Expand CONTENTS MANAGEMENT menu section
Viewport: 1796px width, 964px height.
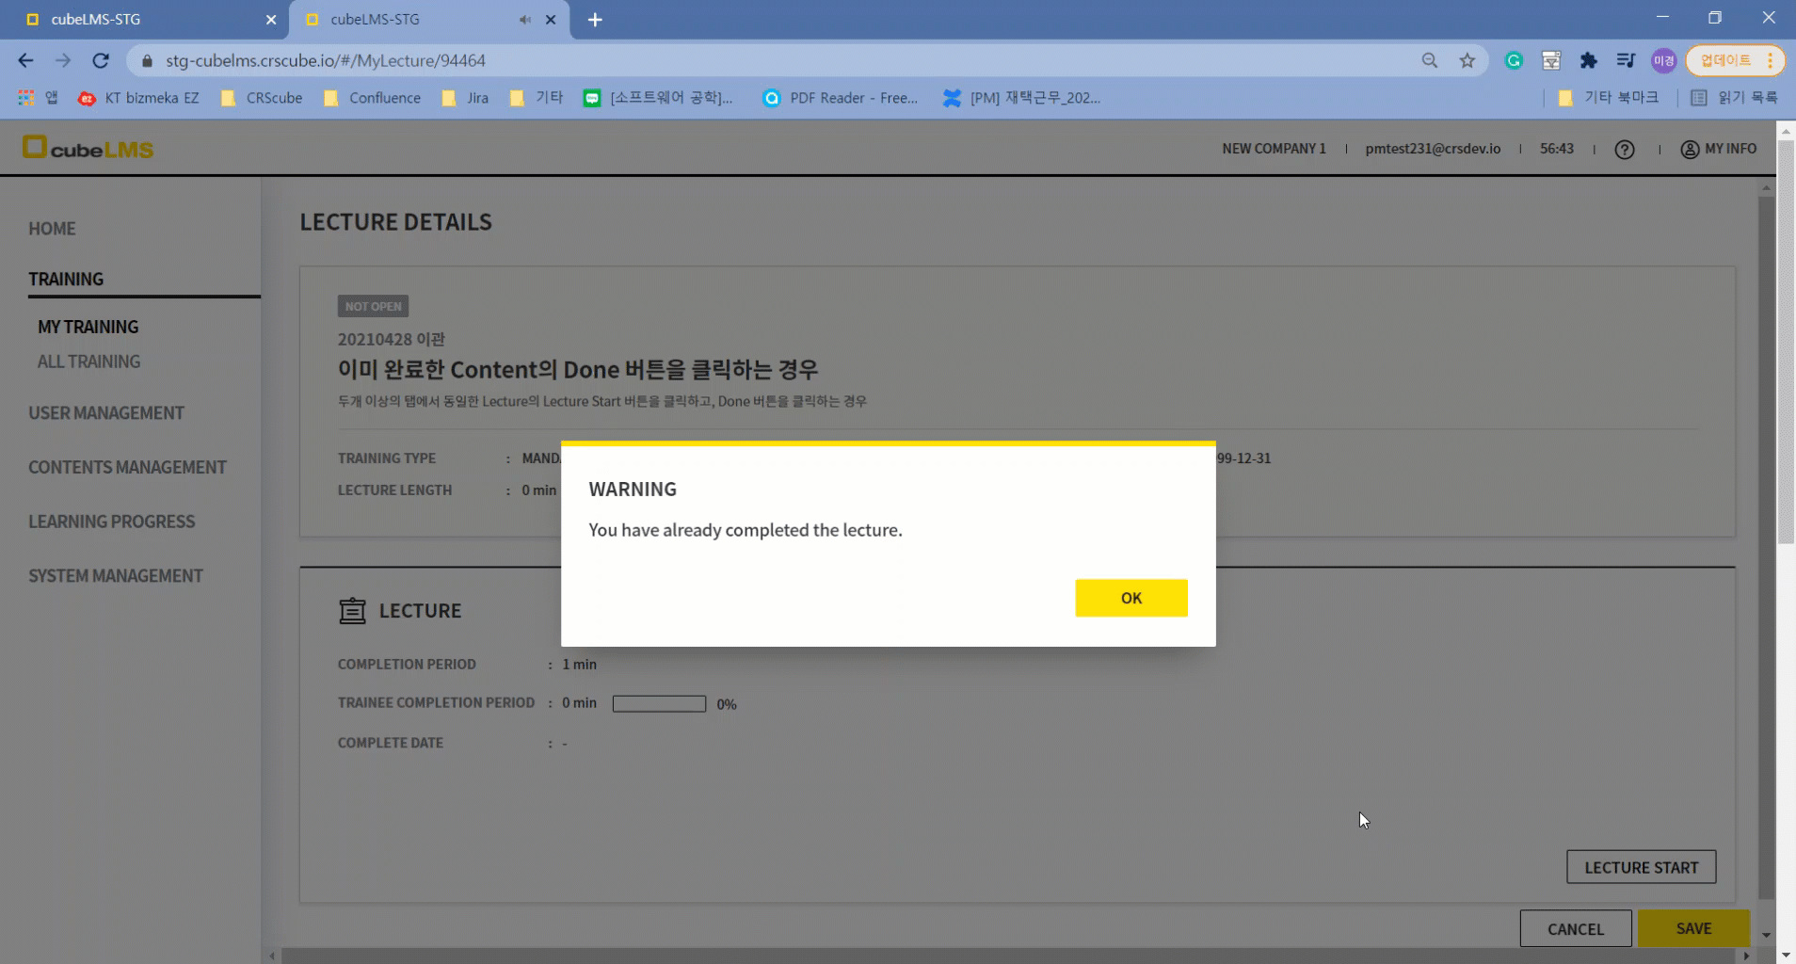click(127, 468)
